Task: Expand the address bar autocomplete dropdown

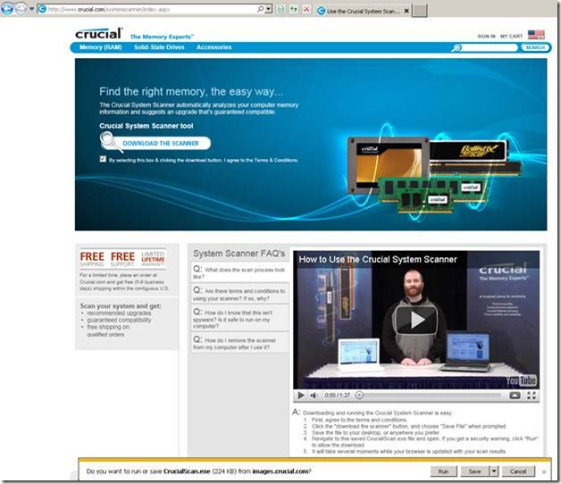Action: pos(269,9)
